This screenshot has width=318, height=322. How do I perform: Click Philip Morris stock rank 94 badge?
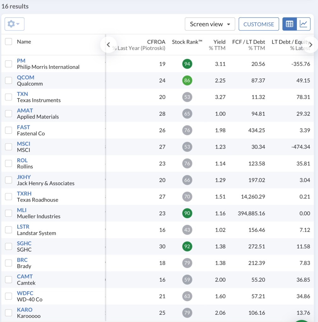point(187,64)
